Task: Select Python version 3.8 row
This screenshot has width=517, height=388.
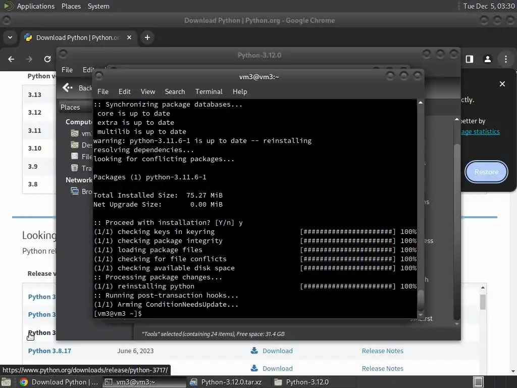Action: 39,184
